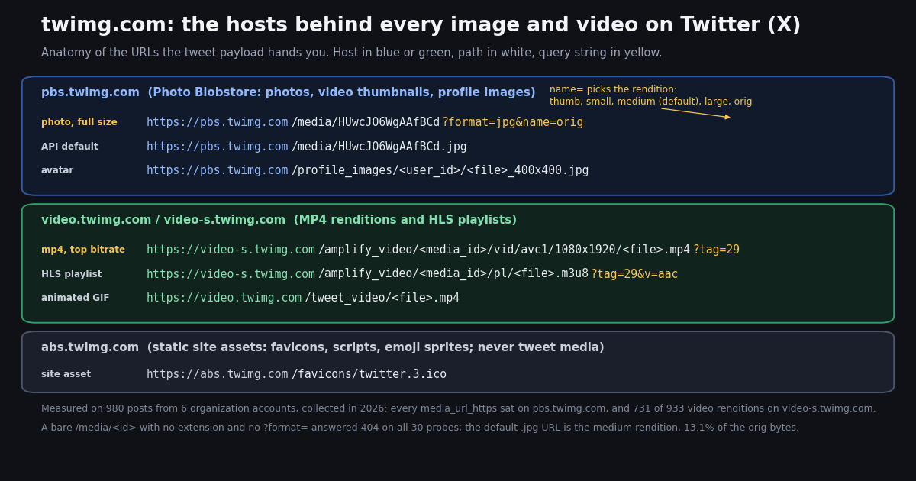
Task: Click the 'https://video-s.twimg.com' host in the mp4 row
Action: (x=231, y=250)
